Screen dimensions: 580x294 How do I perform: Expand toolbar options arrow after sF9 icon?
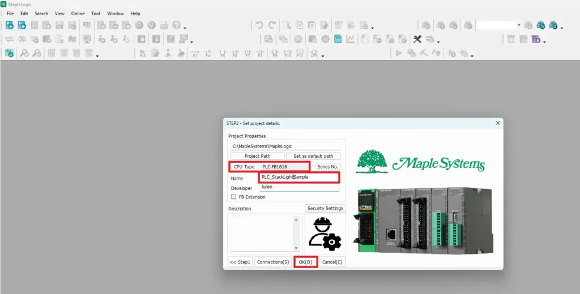point(322,56)
